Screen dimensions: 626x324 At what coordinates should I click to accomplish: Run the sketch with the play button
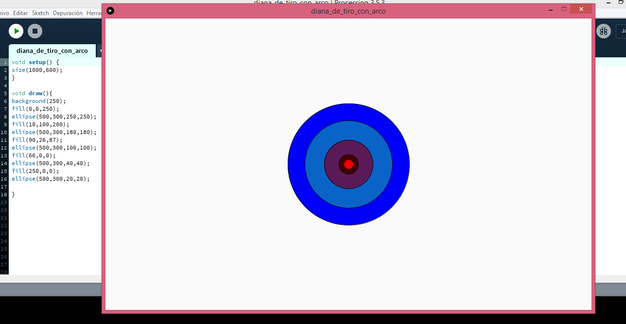(16, 31)
